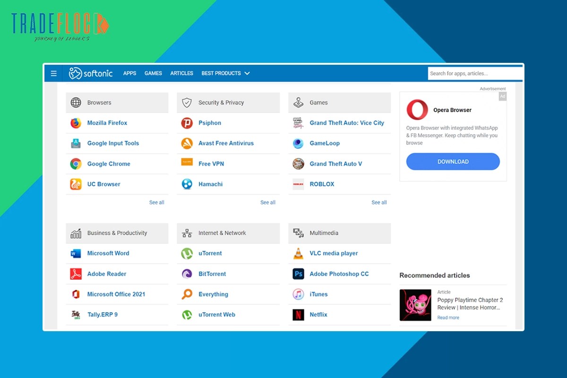
Task: Open the VLC media player link
Action: 334,253
